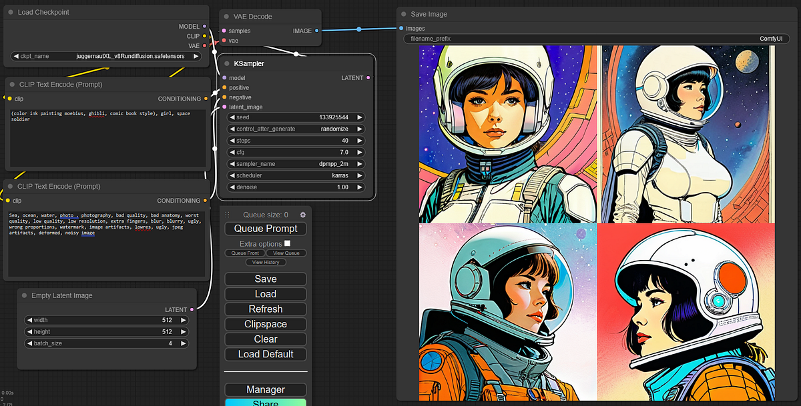Collapse the KSampler node using its circle icon
The image size is (801, 406).
226,63
